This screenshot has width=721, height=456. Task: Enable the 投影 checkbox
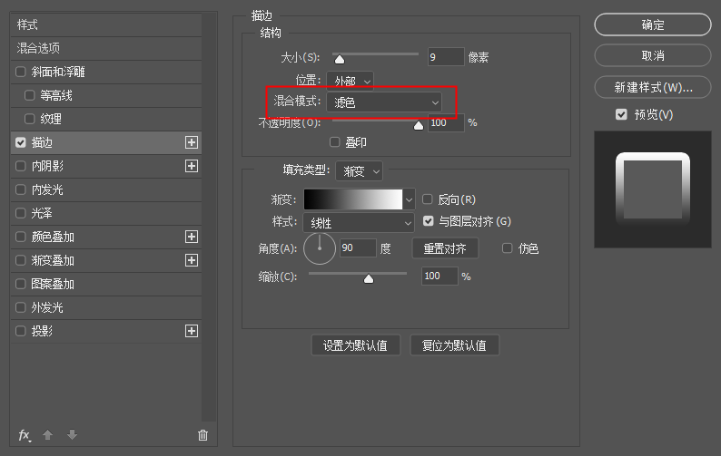click(x=20, y=331)
